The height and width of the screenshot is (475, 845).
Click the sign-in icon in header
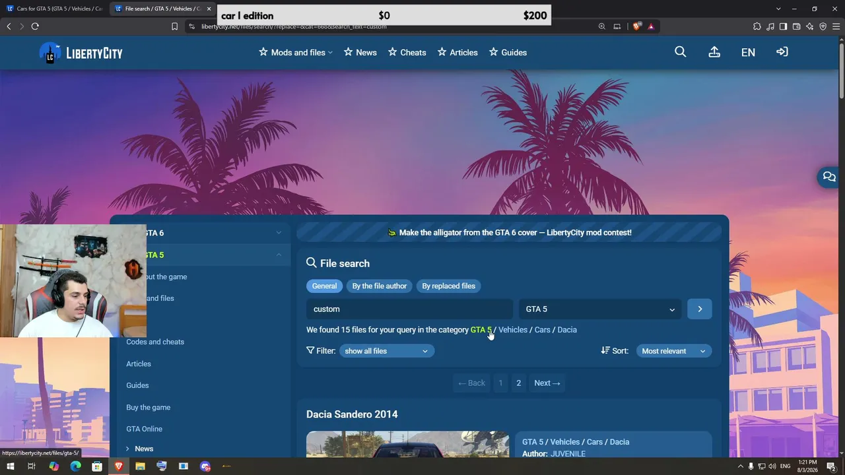[x=782, y=52]
